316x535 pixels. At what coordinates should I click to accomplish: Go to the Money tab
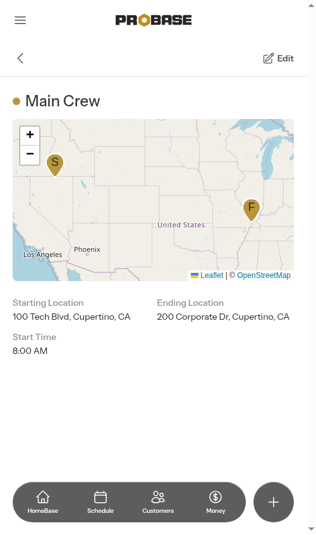(216, 502)
